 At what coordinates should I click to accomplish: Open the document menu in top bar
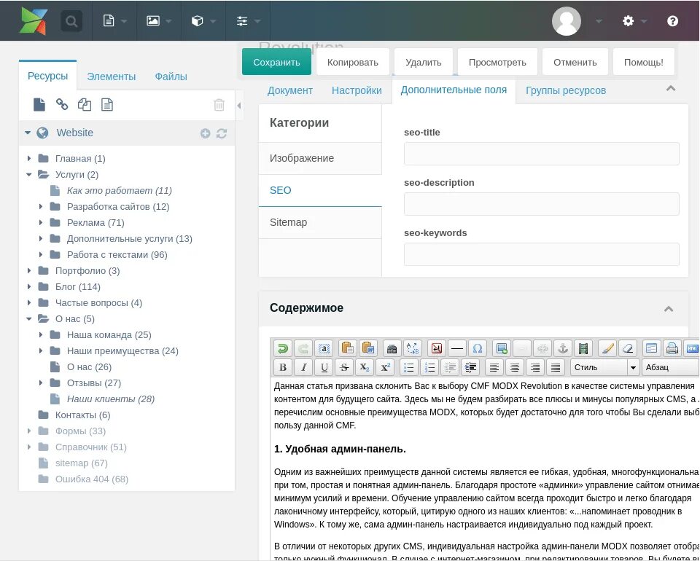tap(114, 20)
